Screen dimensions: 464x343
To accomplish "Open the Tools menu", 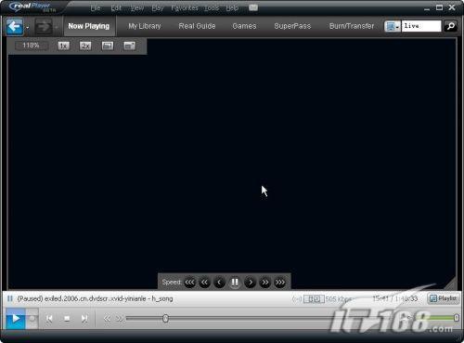I will coord(212,8).
